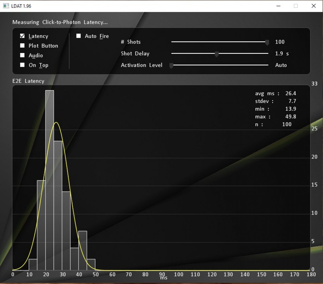Click the Activation Level label
The width and height of the screenshot is (323, 284).
pos(141,65)
